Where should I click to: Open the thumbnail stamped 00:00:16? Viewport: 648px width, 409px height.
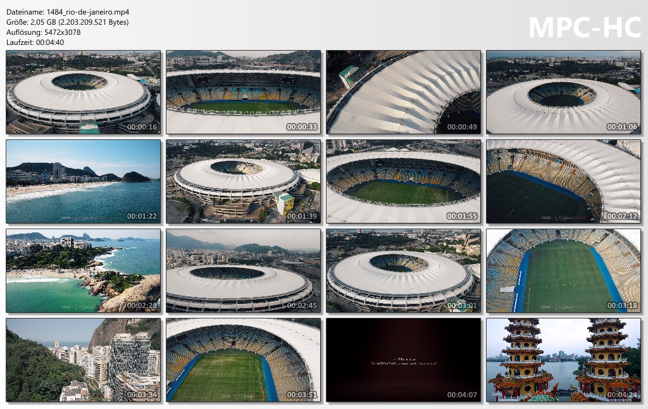pyautogui.click(x=83, y=92)
